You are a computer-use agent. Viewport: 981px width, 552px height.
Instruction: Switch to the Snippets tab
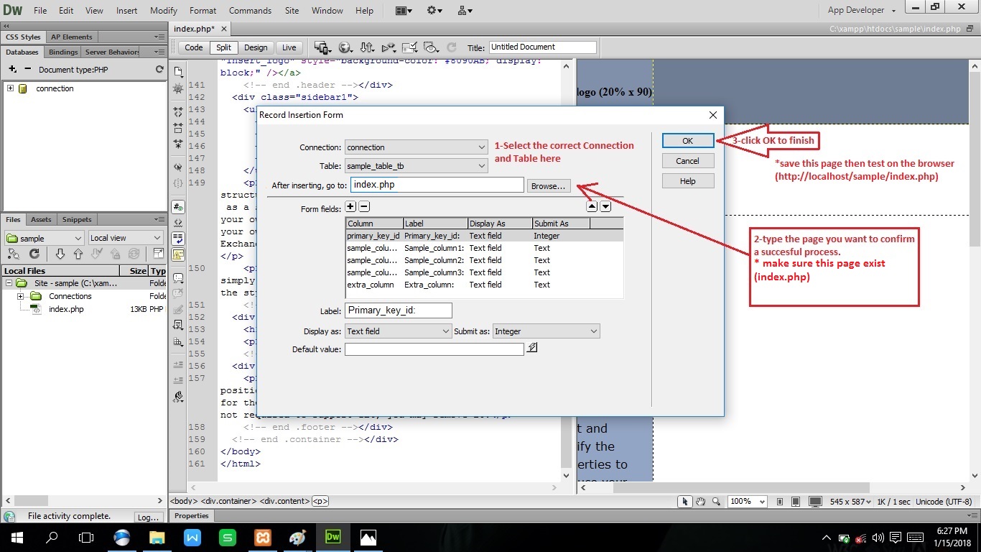[x=77, y=220]
